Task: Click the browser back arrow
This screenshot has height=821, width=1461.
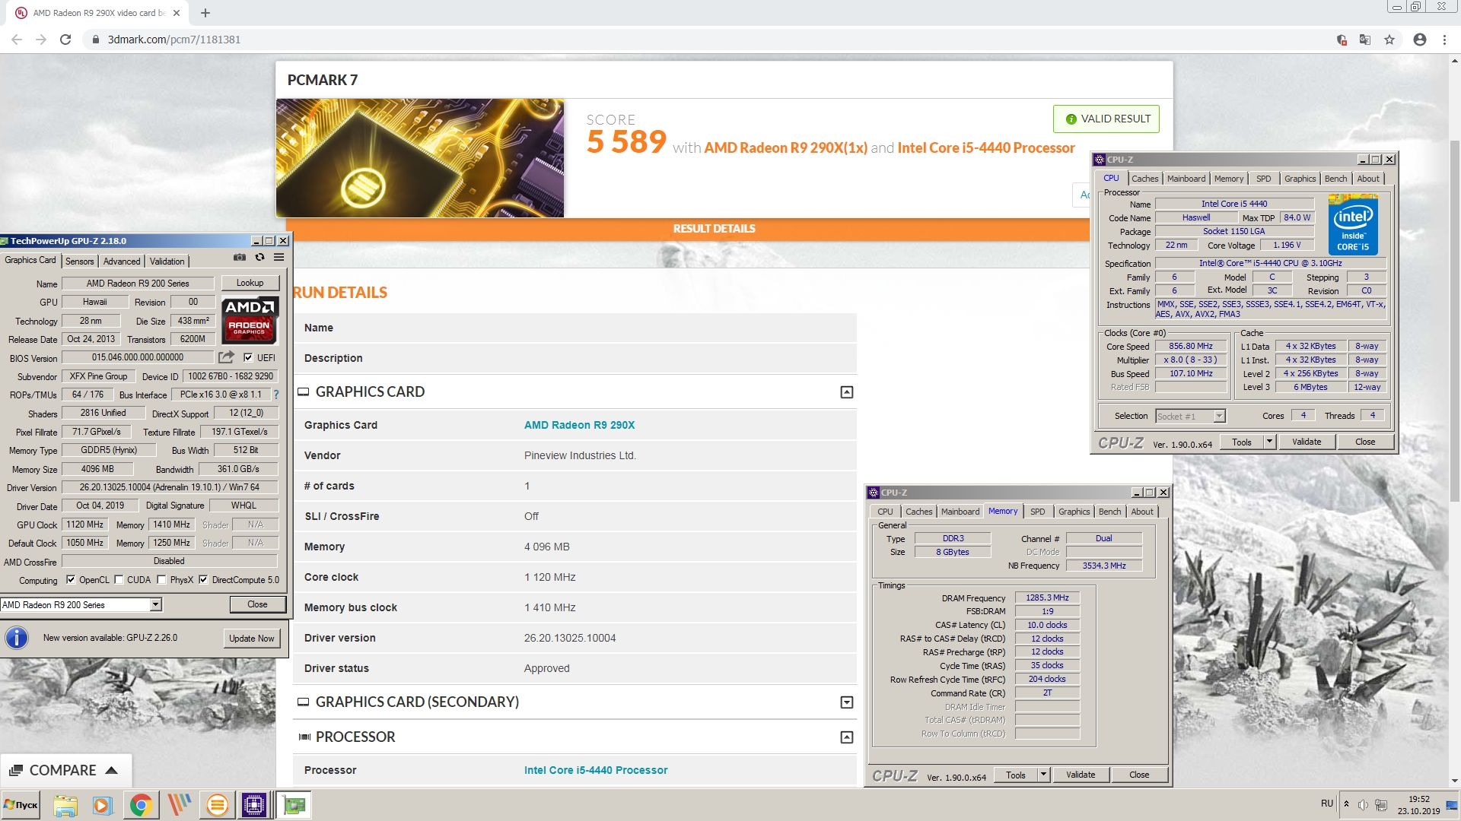Action: (17, 40)
